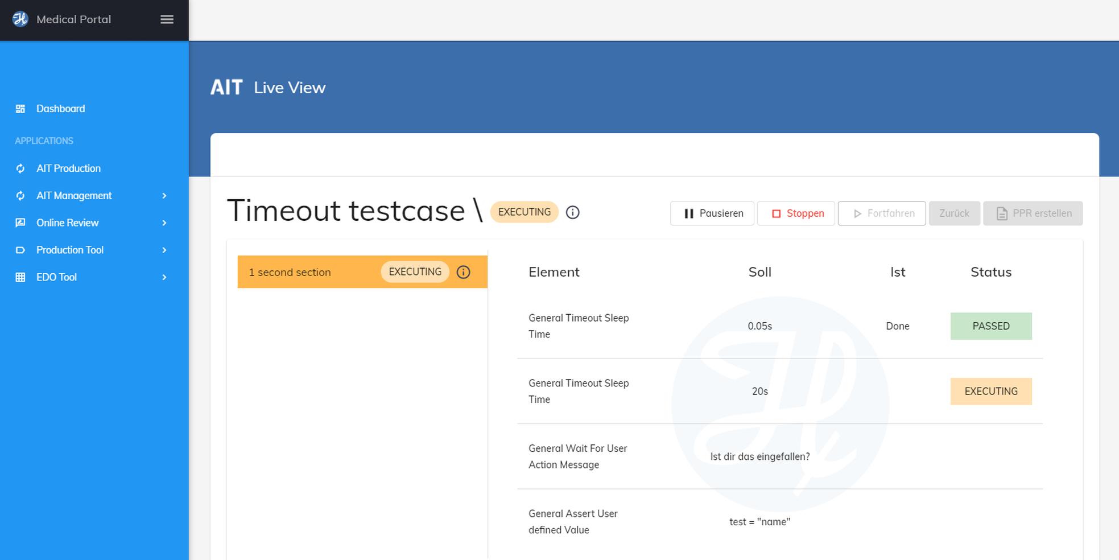The width and height of the screenshot is (1119, 560).
Task: Click the Production Tool tag icon
Action: point(20,250)
